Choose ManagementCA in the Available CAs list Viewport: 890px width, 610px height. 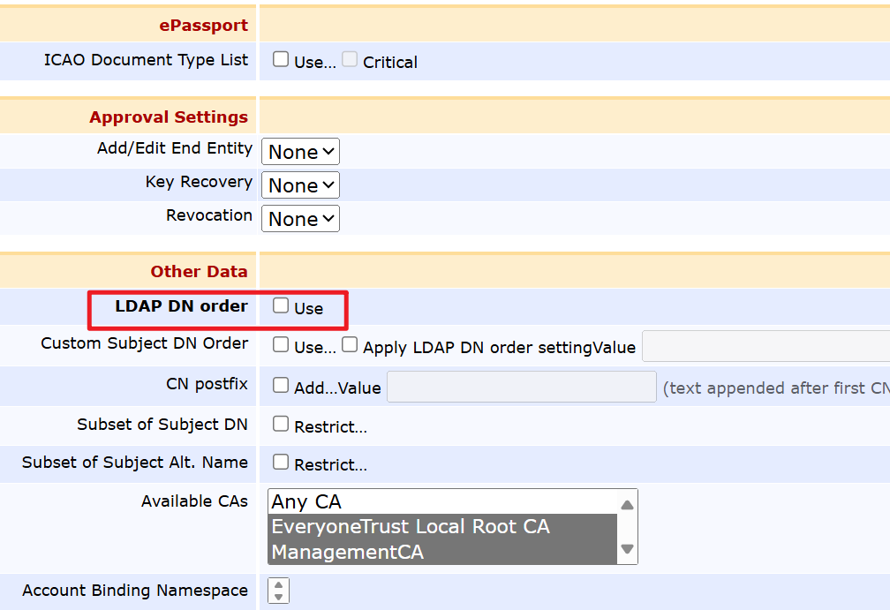tap(347, 553)
